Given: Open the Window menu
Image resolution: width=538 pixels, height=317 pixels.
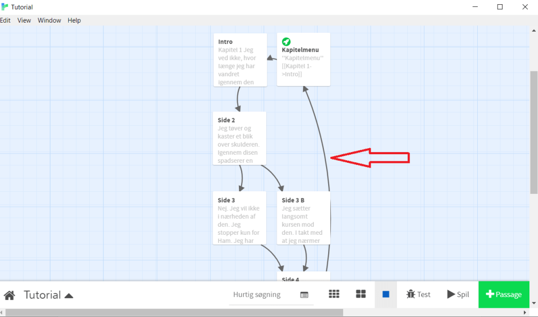Looking at the screenshot, I should click(49, 20).
